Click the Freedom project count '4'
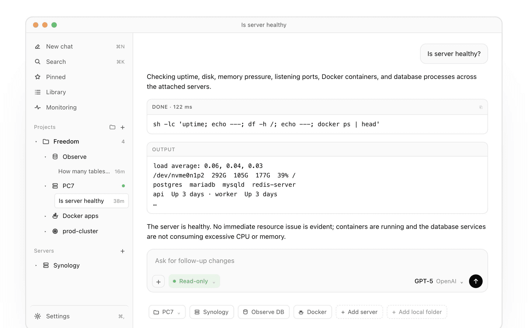This screenshot has width=528, height=328. pyautogui.click(x=123, y=142)
